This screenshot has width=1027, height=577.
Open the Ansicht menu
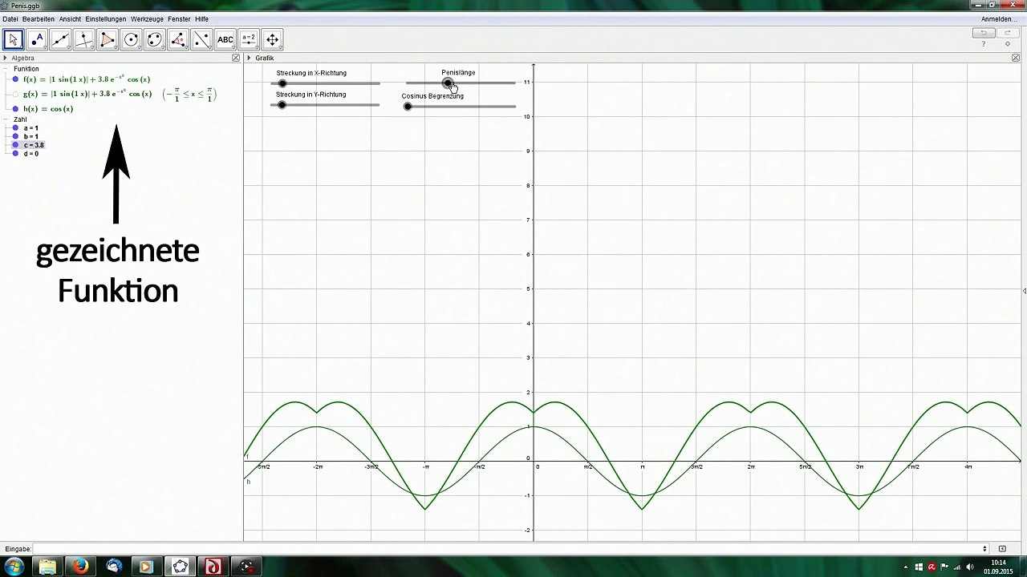[x=70, y=19]
